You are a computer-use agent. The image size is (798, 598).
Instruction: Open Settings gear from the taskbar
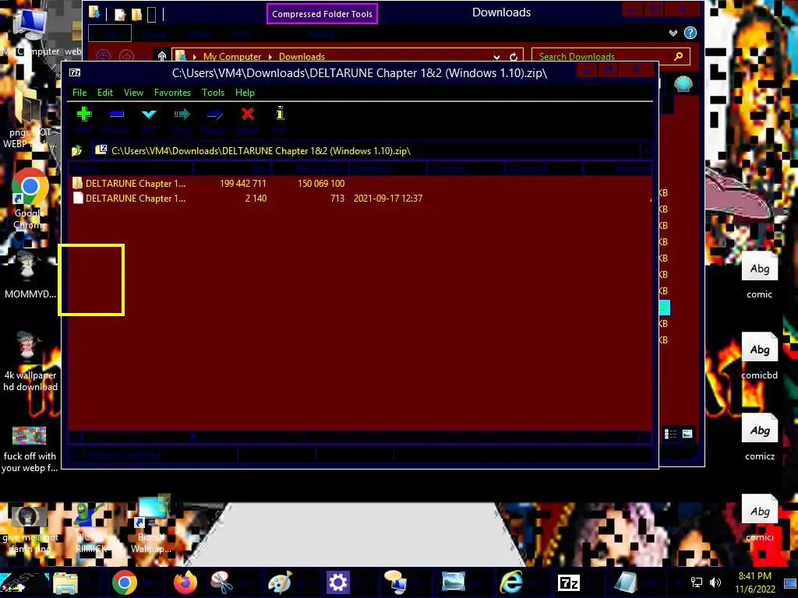tap(338, 582)
